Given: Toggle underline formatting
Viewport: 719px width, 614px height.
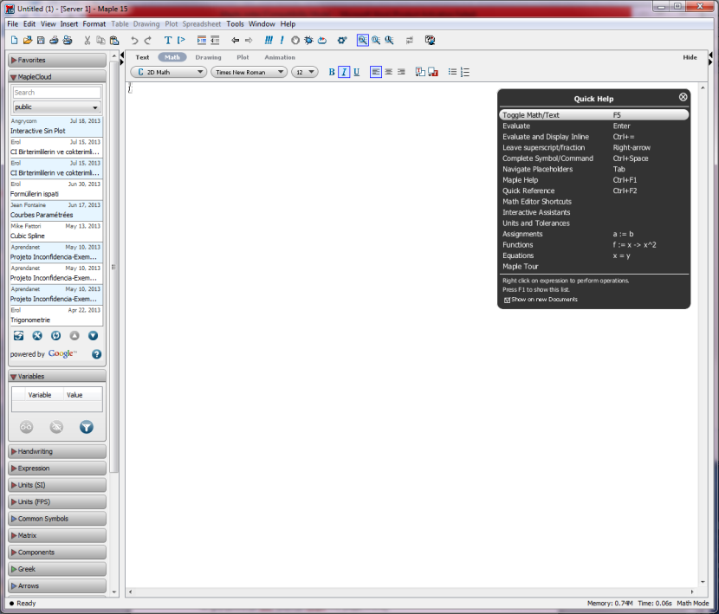Looking at the screenshot, I should (356, 72).
